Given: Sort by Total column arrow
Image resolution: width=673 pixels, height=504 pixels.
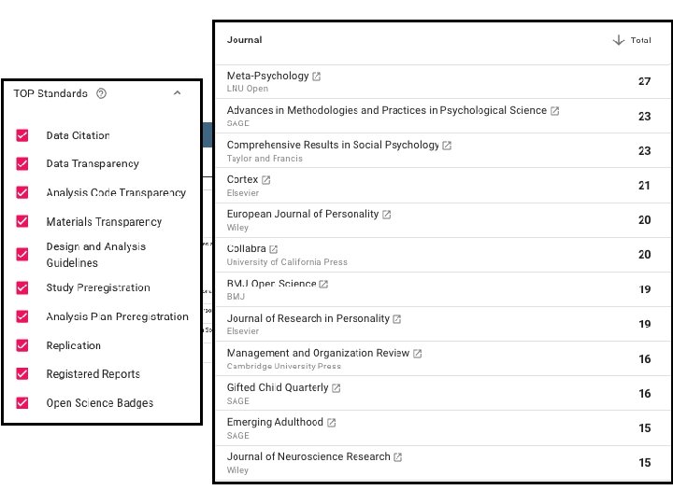Looking at the screenshot, I should pyautogui.click(x=618, y=40).
